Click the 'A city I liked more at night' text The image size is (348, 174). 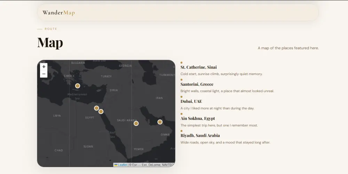tap(217, 108)
